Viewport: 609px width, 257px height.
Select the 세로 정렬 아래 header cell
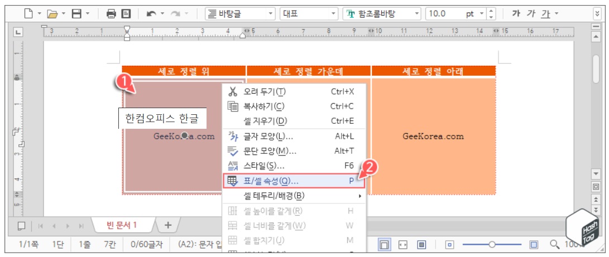click(434, 71)
